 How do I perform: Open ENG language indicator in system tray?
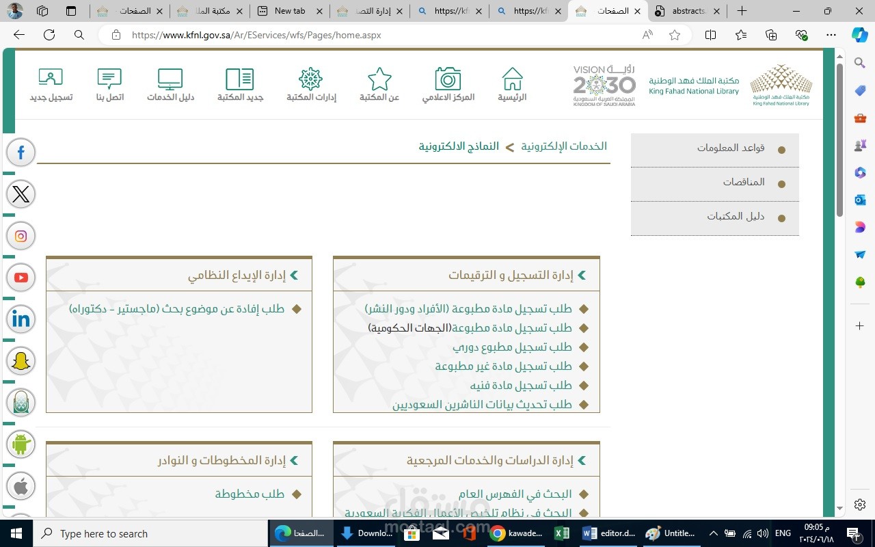click(x=783, y=533)
